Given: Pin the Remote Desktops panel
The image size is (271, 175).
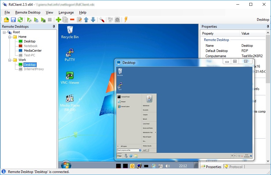Looking at the screenshot, I should pyautogui.click(x=54, y=27).
